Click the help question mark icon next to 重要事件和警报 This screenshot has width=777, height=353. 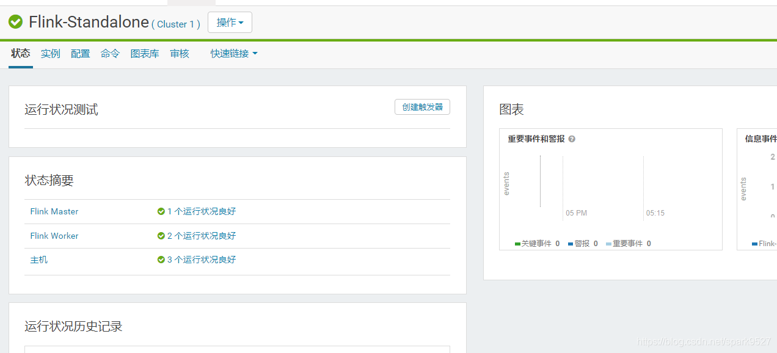pos(572,139)
